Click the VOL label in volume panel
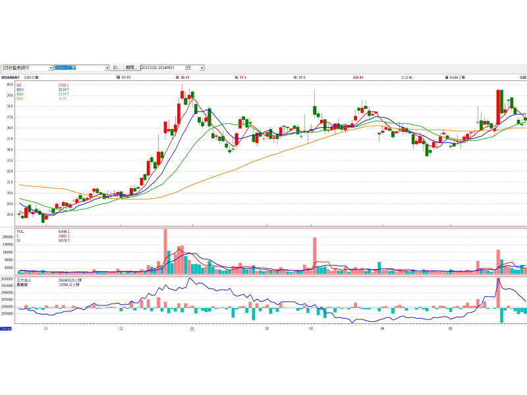527x395 pixels. tap(20, 232)
